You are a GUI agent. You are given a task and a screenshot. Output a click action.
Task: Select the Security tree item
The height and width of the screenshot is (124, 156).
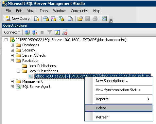tap(29, 50)
